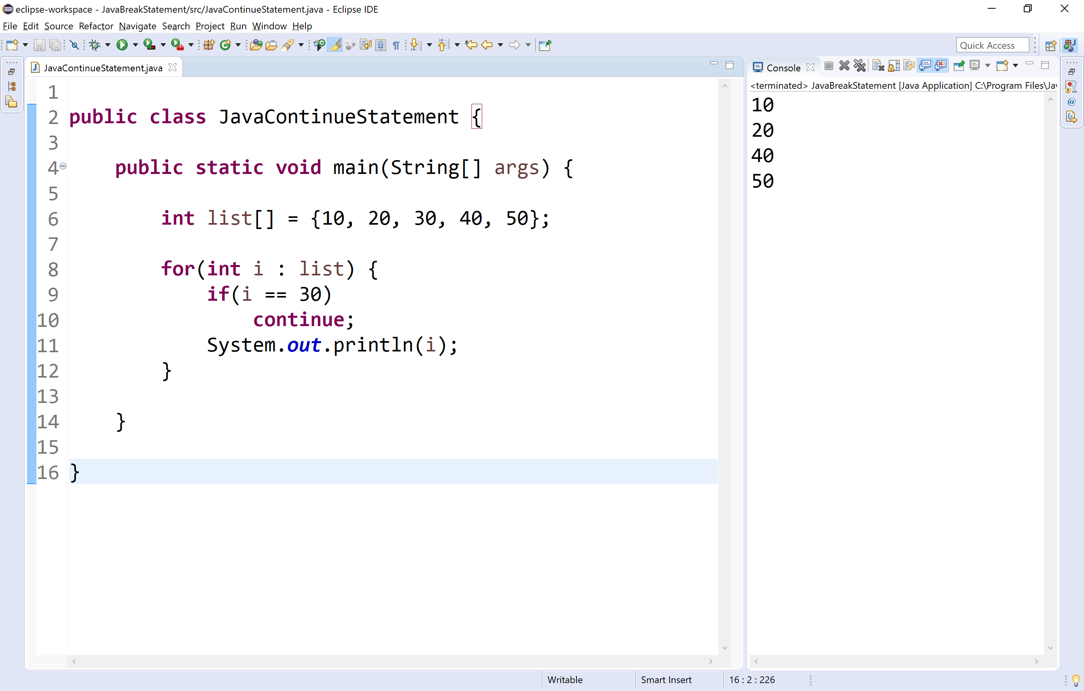Viewport: 1084px width, 691px height.
Task: Close the JavaContinueStatement.java editor tab
Action: 173,67
